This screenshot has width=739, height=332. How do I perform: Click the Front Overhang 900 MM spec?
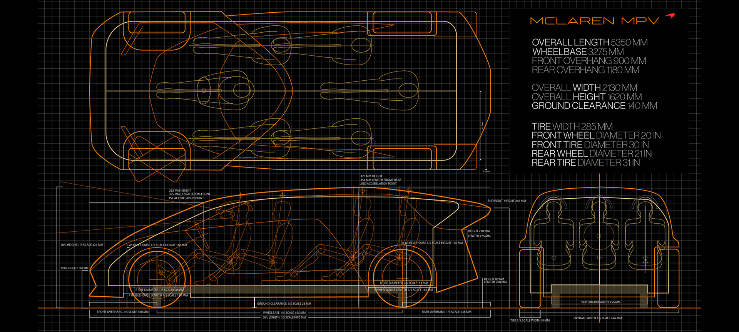589,61
